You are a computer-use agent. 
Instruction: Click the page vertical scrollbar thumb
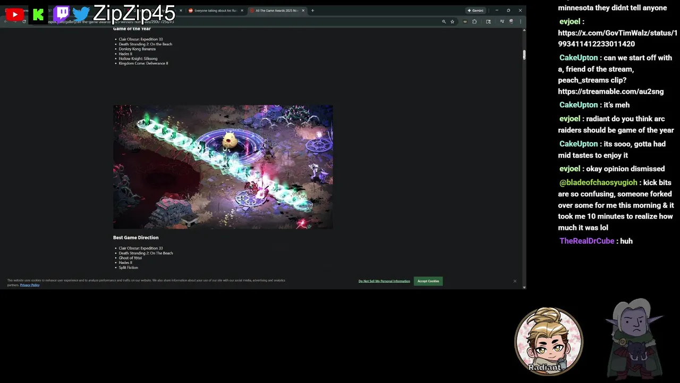524,54
